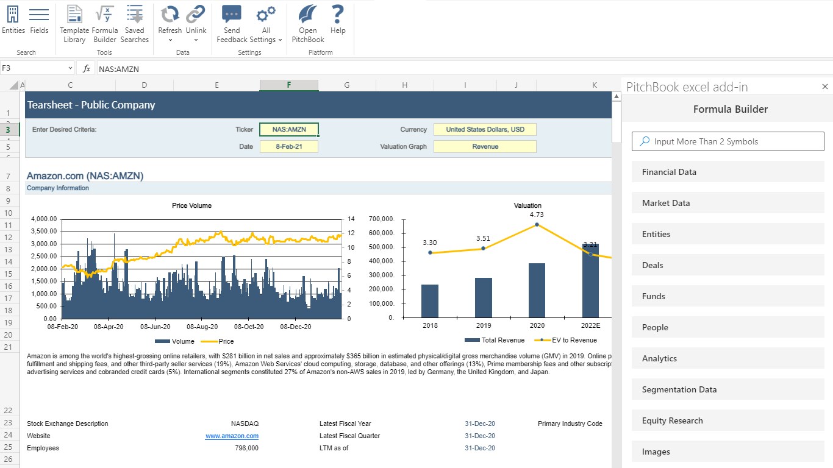Select column C header
Viewport: 833px width, 468px height.
(70, 85)
